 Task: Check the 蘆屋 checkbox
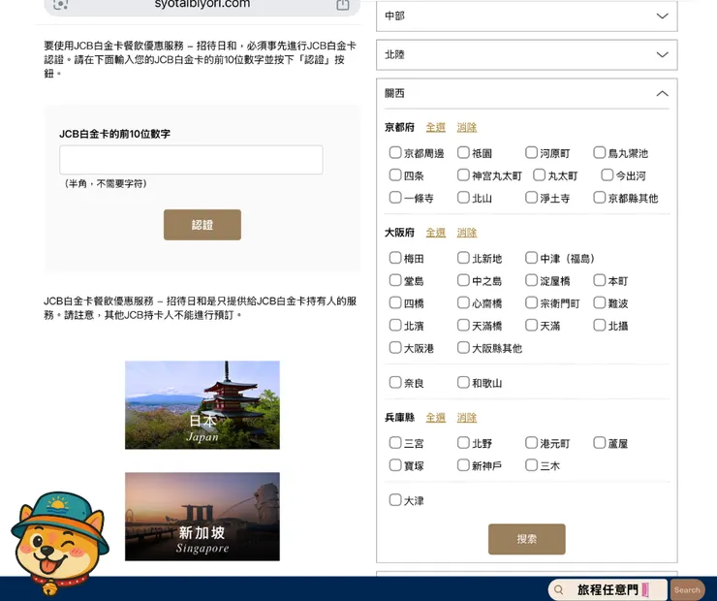(599, 442)
